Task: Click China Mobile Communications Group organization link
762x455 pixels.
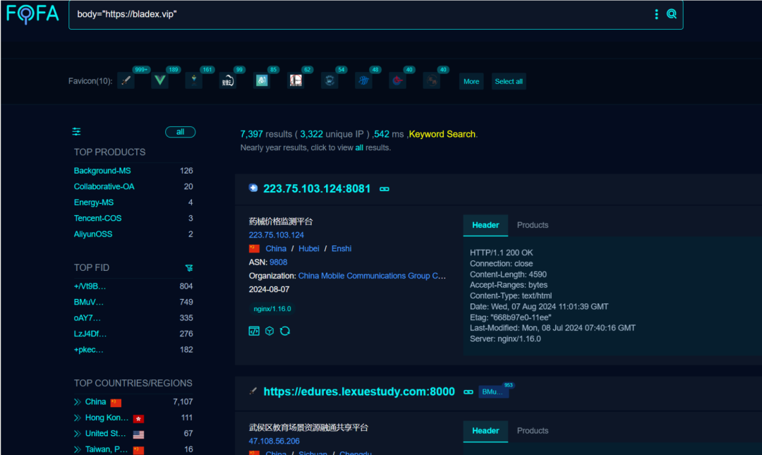Action: point(372,276)
